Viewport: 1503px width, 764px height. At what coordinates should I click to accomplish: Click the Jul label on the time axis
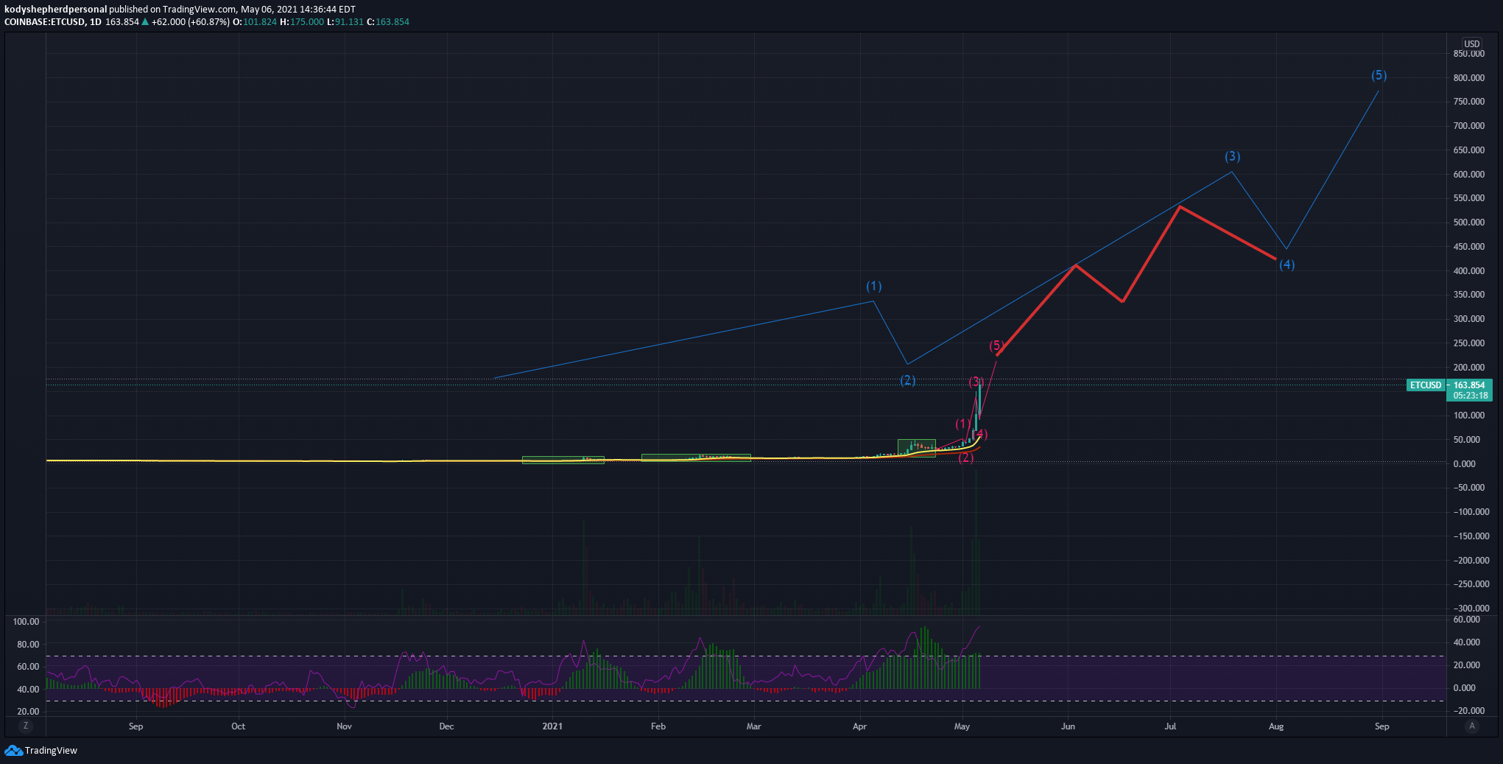1170,726
